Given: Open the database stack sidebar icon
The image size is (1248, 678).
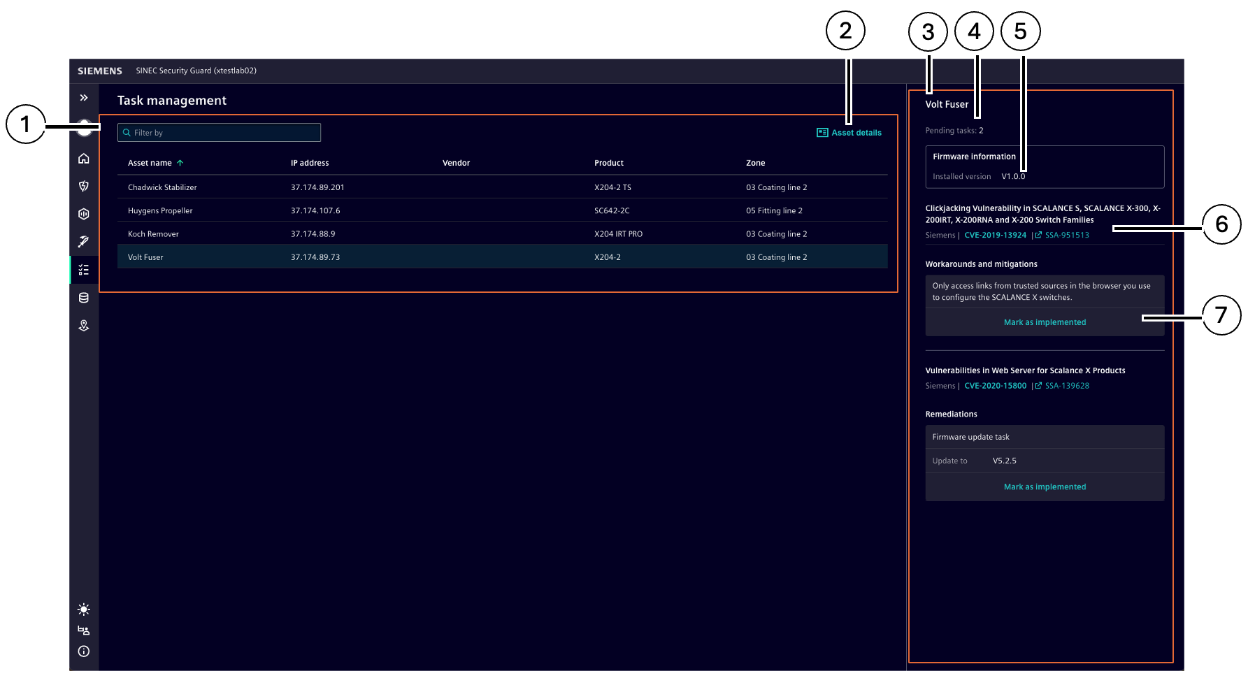Looking at the screenshot, I should point(84,298).
